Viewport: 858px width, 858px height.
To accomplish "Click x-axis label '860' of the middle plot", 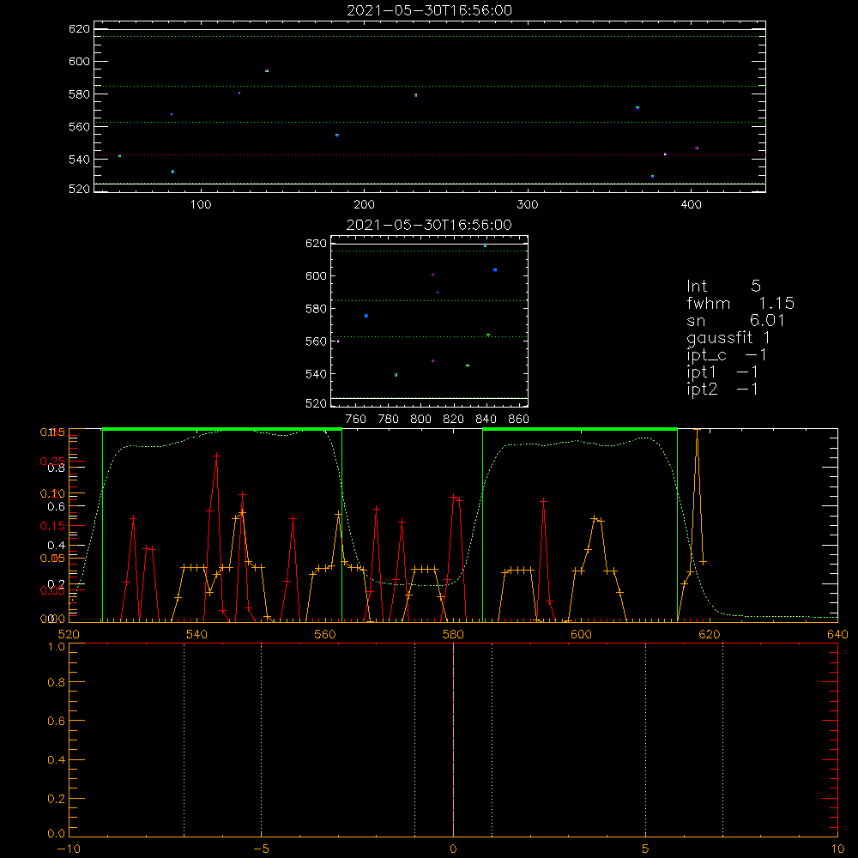I will pyautogui.click(x=519, y=420).
